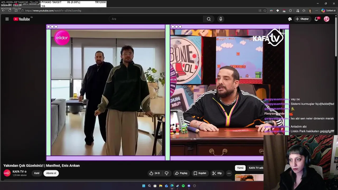Image resolution: width=338 pixels, height=190 pixels.
Task: Click the white tag-shaped extension icon
Action: coord(278,11)
